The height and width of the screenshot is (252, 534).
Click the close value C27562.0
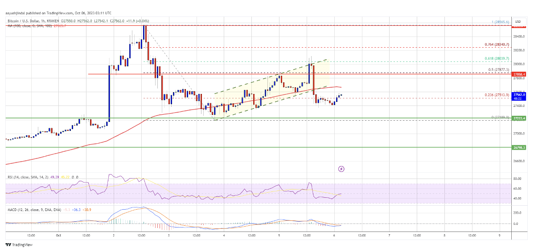(118, 21)
